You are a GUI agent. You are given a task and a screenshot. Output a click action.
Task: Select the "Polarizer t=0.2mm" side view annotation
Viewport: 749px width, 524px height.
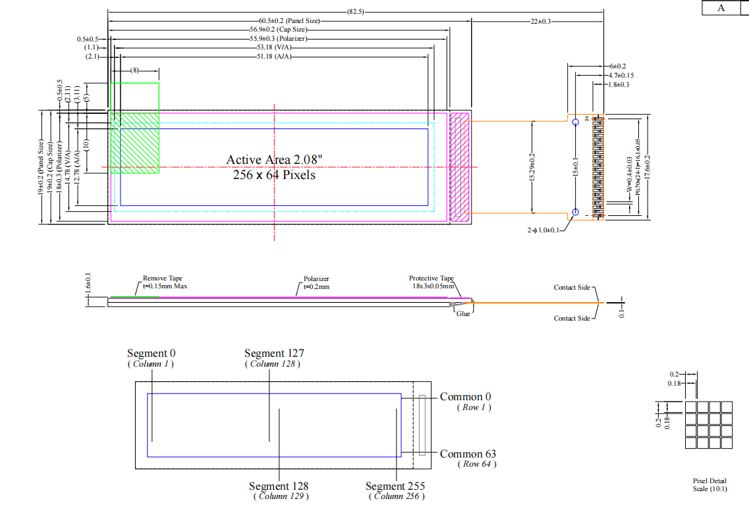pos(316,283)
